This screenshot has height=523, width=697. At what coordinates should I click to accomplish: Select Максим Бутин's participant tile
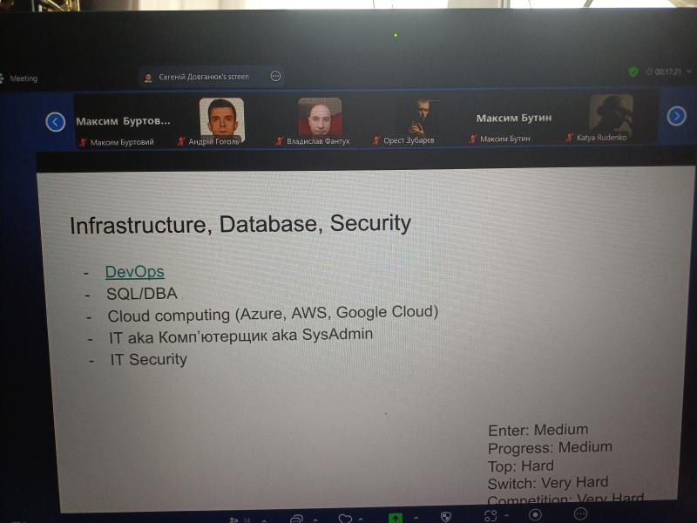pos(513,119)
